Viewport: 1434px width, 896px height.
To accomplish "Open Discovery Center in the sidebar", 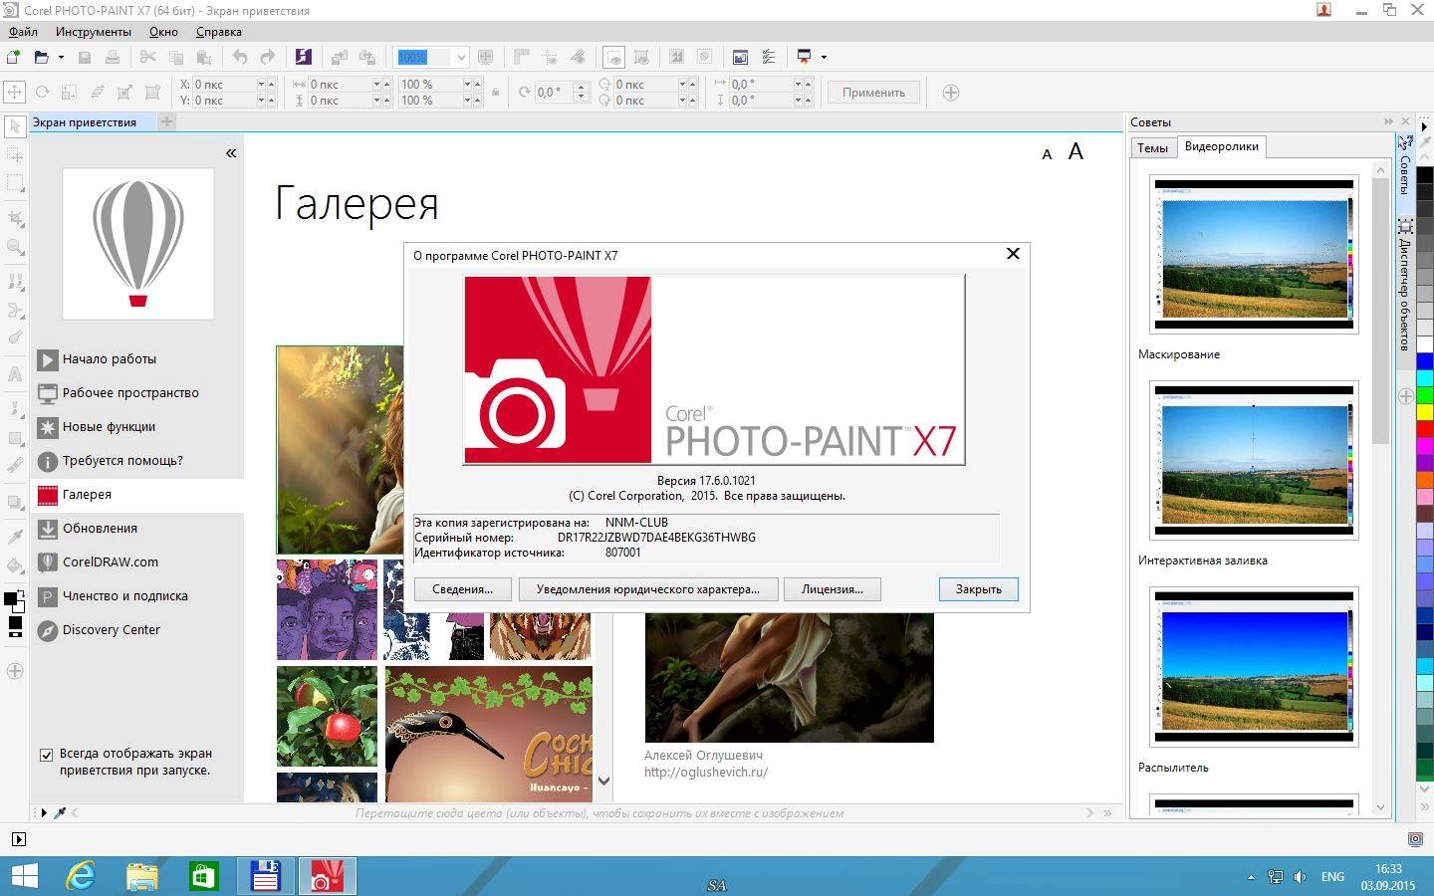I will [111, 629].
